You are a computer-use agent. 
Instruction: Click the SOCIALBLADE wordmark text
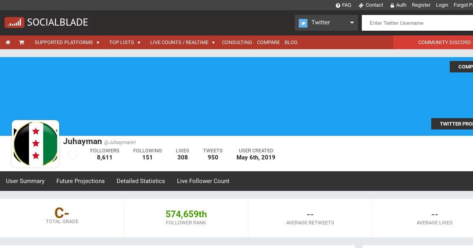pyautogui.click(x=58, y=22)
